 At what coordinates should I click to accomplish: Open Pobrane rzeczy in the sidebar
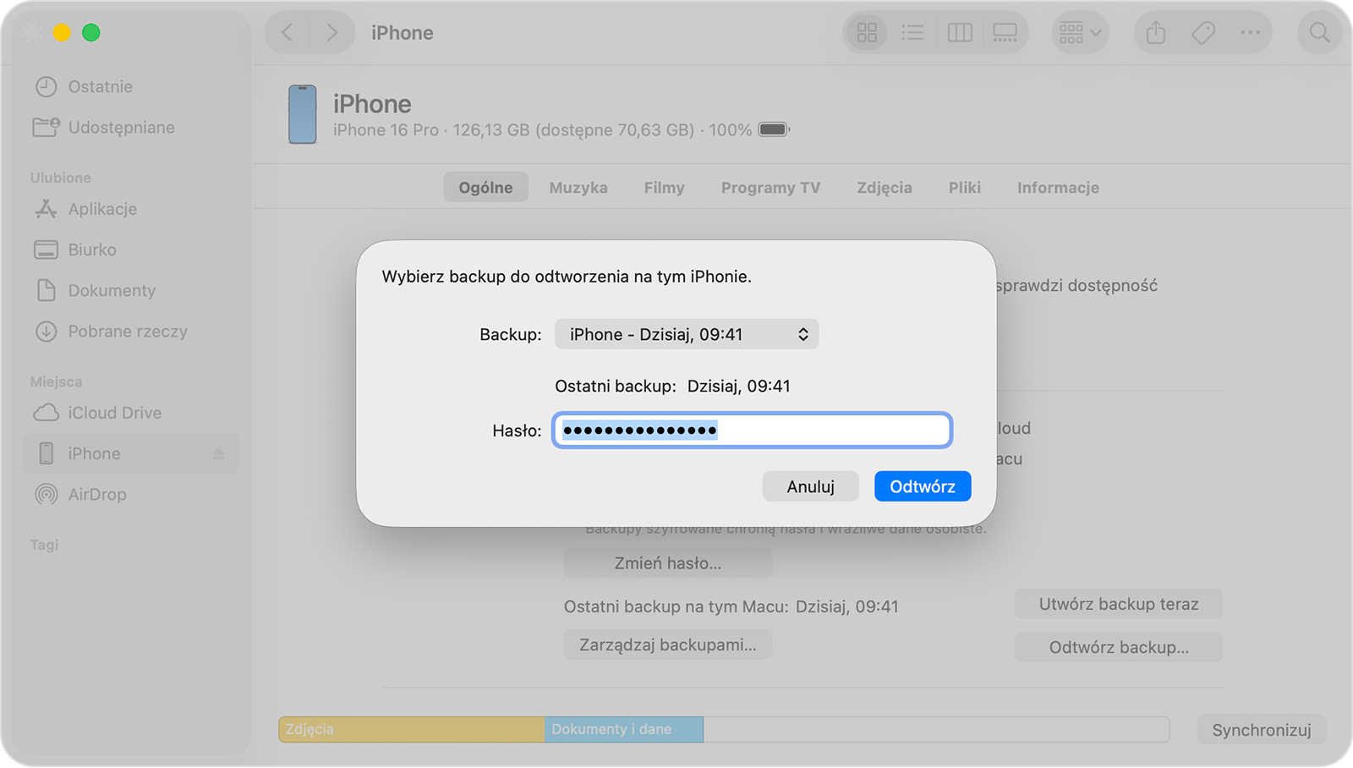[111, 332]
